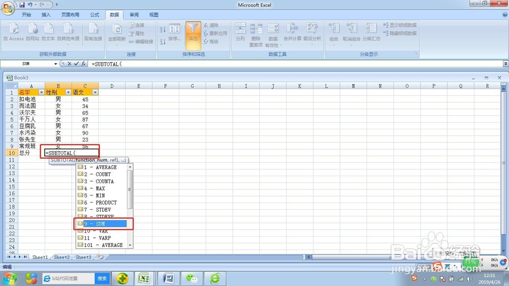The width and height of the screenshot is (509, 286).
Task: Click Edit Links (编辑链接)
Action: [x=141, y=42]
